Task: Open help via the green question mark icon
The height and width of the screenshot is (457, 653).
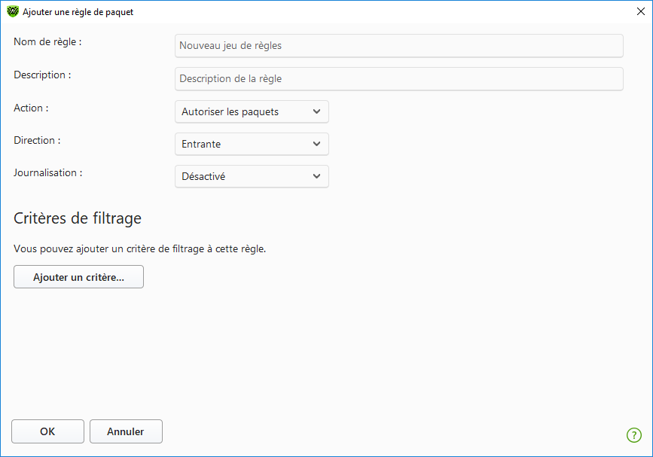Action: tap(633, 434)
